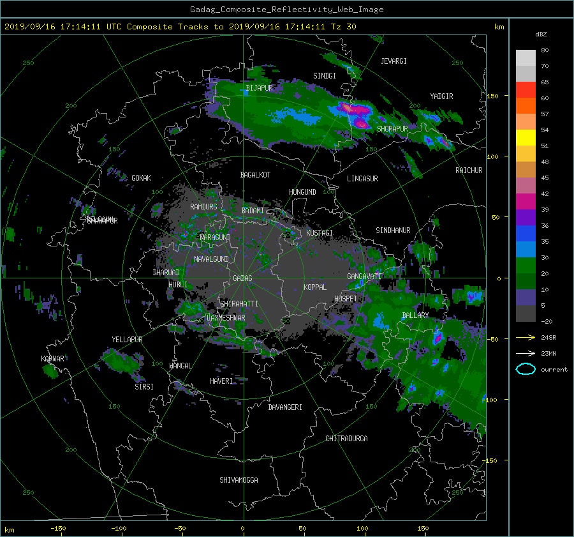The height and width of the screenshot is (537, 574).
Task: Click the dBZ legend heading
Action: (x=541, y=34)
